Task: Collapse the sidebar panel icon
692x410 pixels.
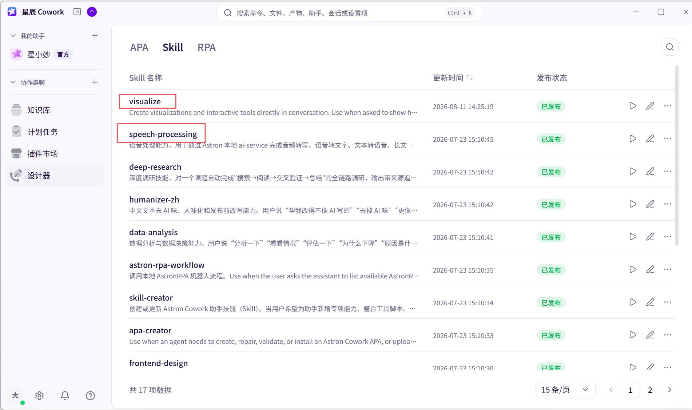Action: point(77,12)
